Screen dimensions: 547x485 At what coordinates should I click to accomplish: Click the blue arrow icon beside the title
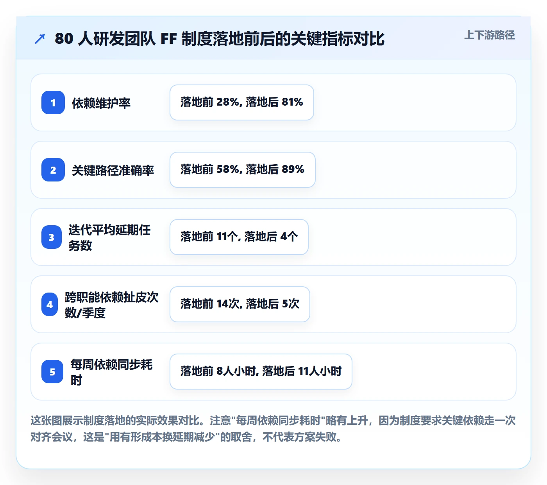click(40, 39)
